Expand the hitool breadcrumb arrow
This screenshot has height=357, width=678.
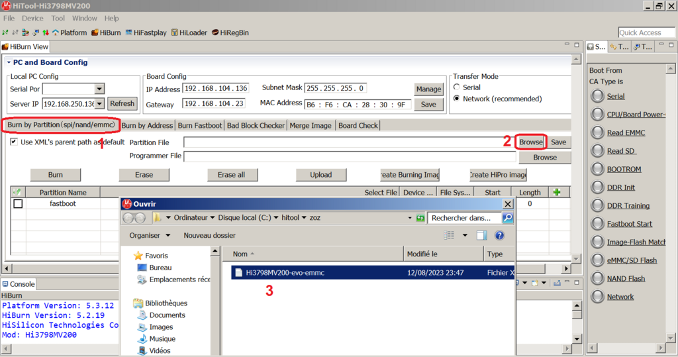(304, 218)
